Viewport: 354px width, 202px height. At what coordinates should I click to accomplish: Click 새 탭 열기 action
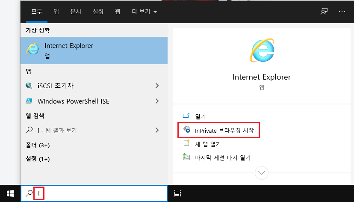208,144
